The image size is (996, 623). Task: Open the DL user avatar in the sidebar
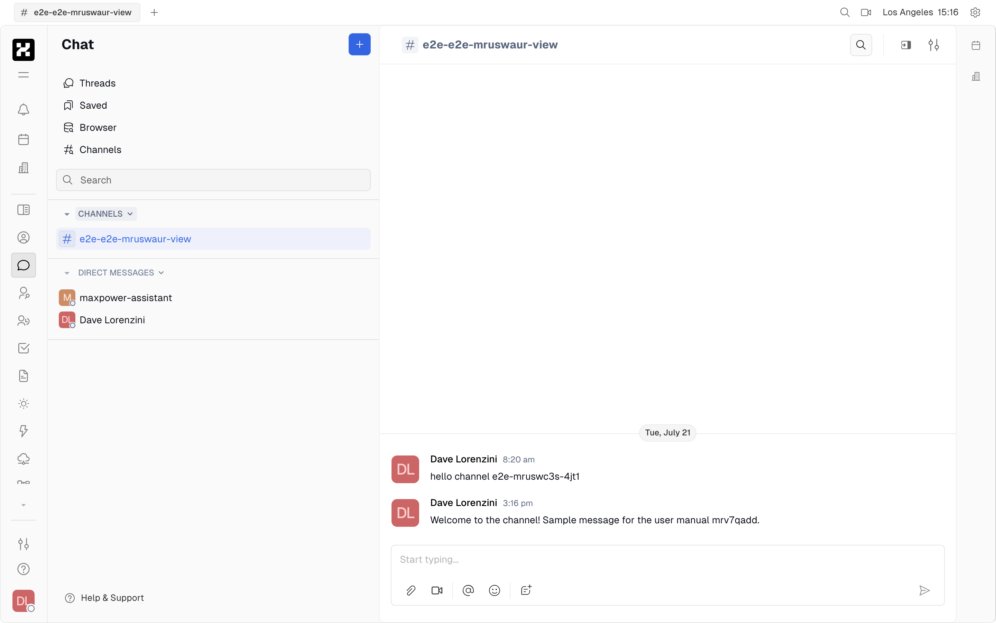(x=24, y=601)
